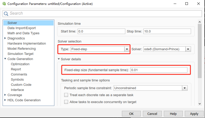Expand the Coverage tree node arrow

pyautogui.click(x=5, y=95)
